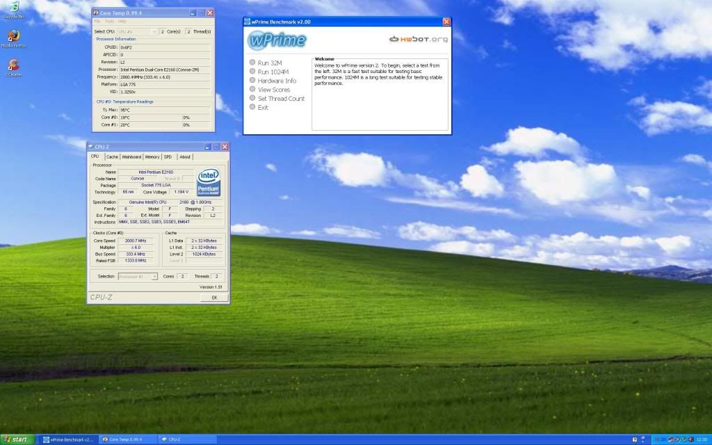Click the Tj. Max temperature value
The width and height of the screenshot is (712, 445).
[x=165, y=110]
